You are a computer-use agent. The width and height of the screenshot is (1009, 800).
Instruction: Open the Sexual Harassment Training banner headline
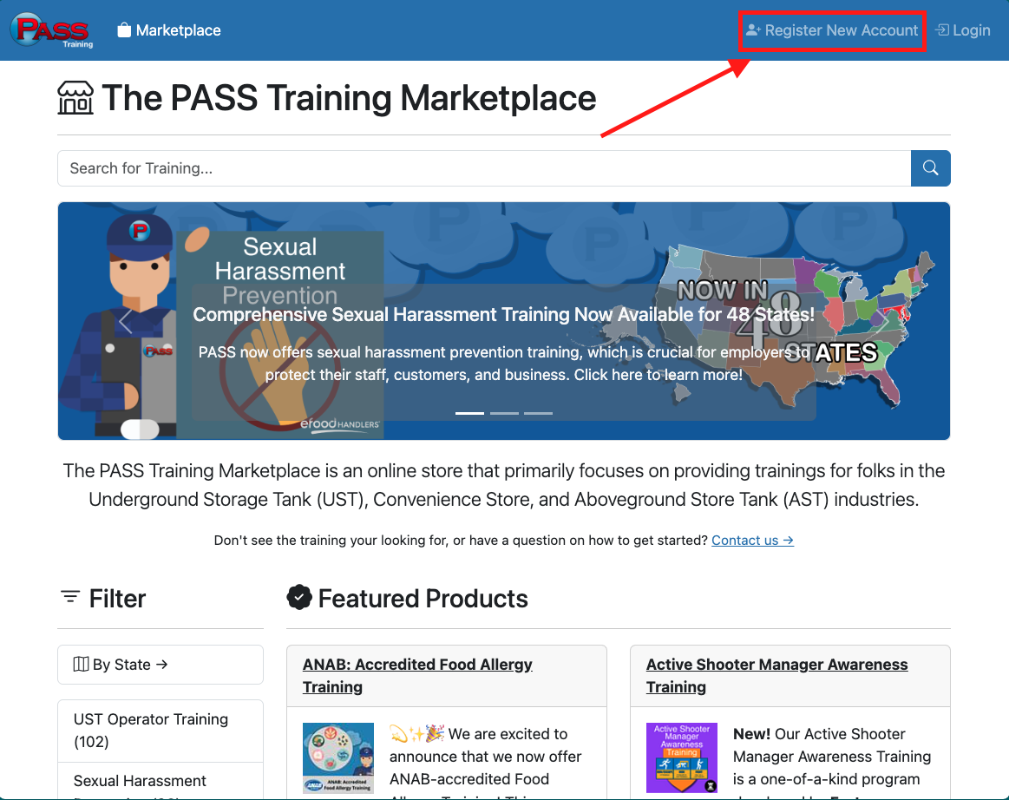504,314
